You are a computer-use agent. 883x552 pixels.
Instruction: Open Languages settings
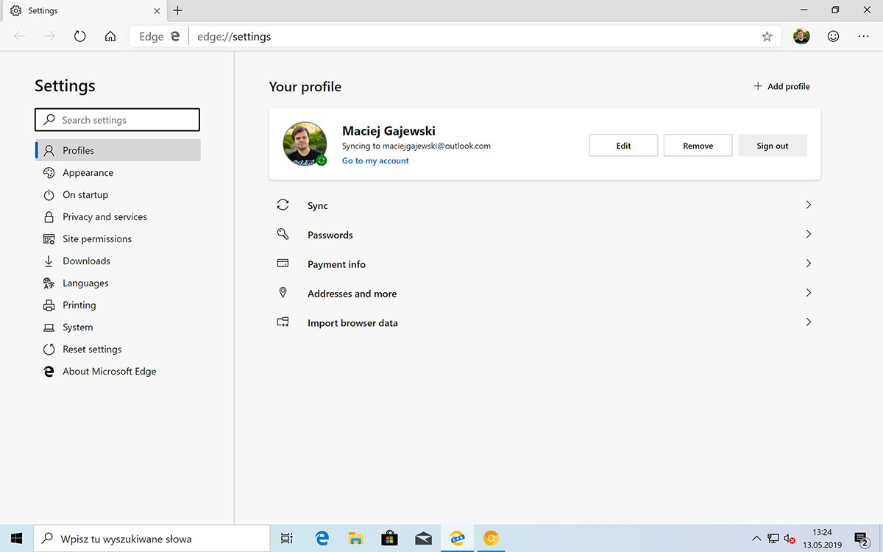(118, 283)
